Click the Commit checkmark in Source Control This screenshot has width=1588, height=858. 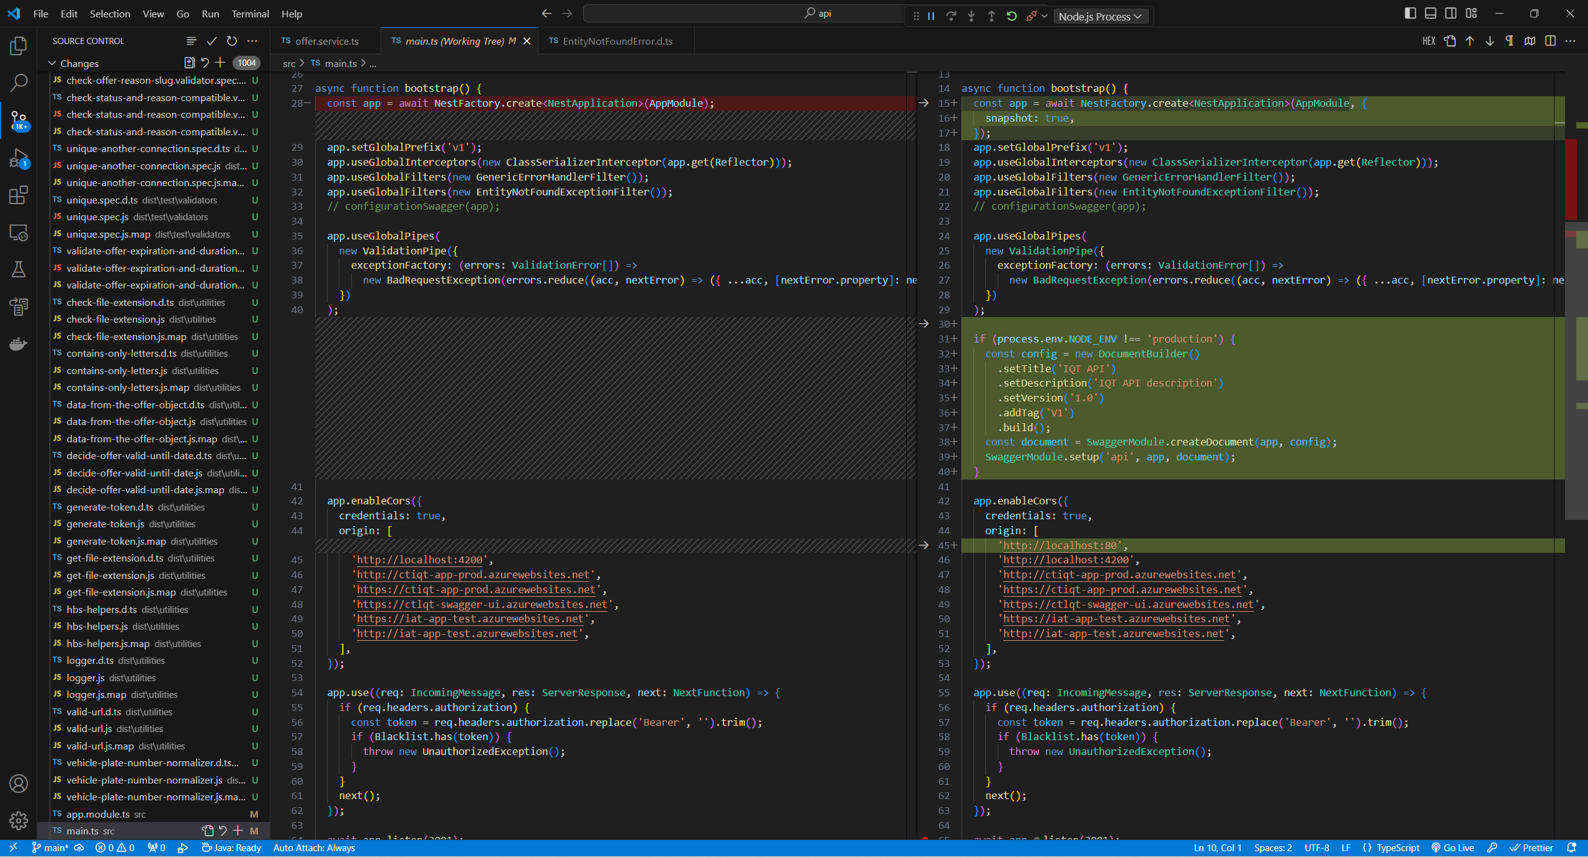pyautogui.click(x=212, y=41)
